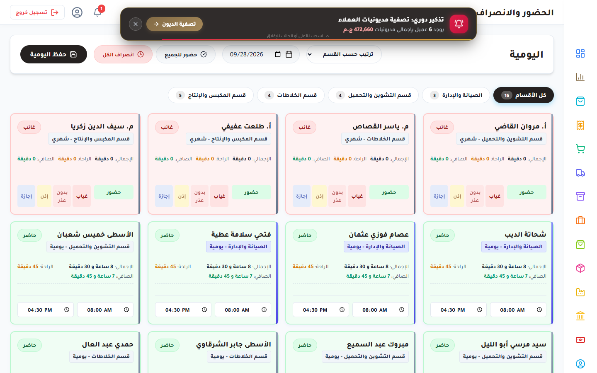Screen dimensions: 597x373
Task: Open the delivery truck sidebar icon
Action: point(580,173)
